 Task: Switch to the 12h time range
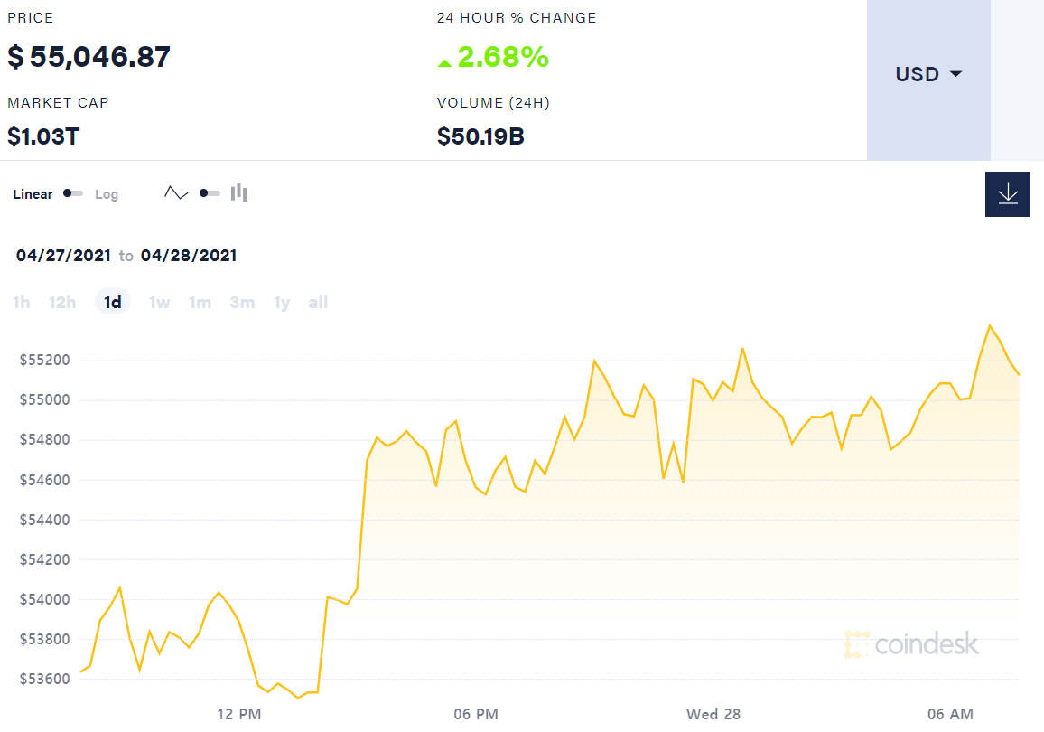click(62, 303)
